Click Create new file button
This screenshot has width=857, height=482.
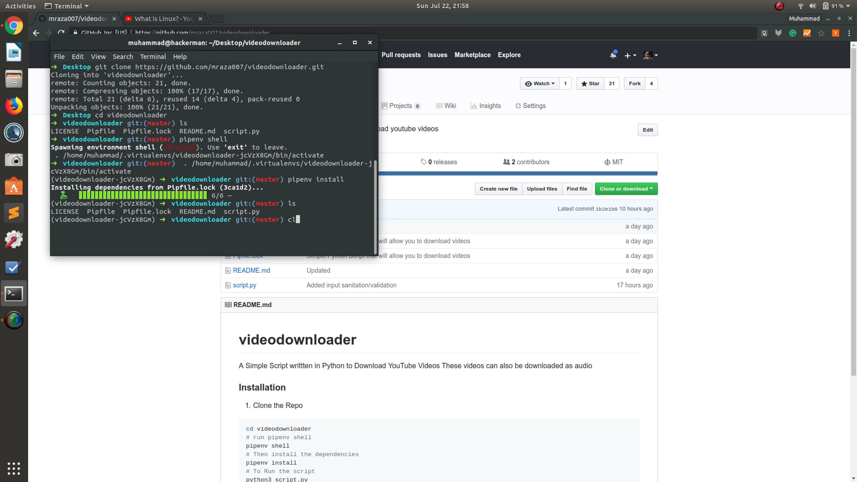[498, 189]
